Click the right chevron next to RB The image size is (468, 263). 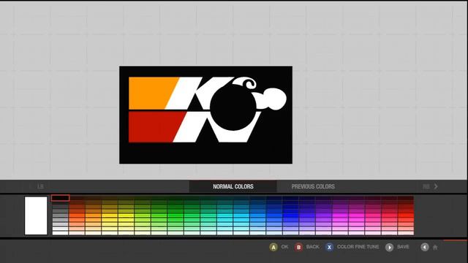pyautogui.click(x=436, y=186)
